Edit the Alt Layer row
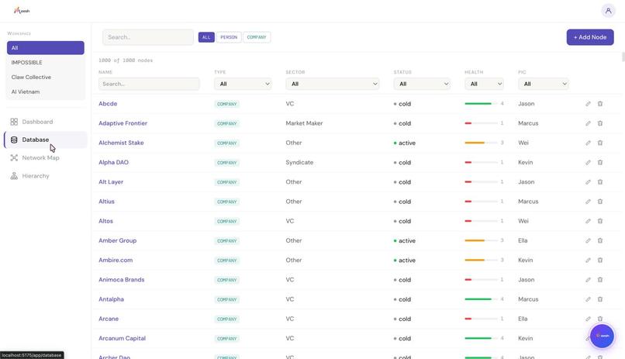 [x=588, y=181]
